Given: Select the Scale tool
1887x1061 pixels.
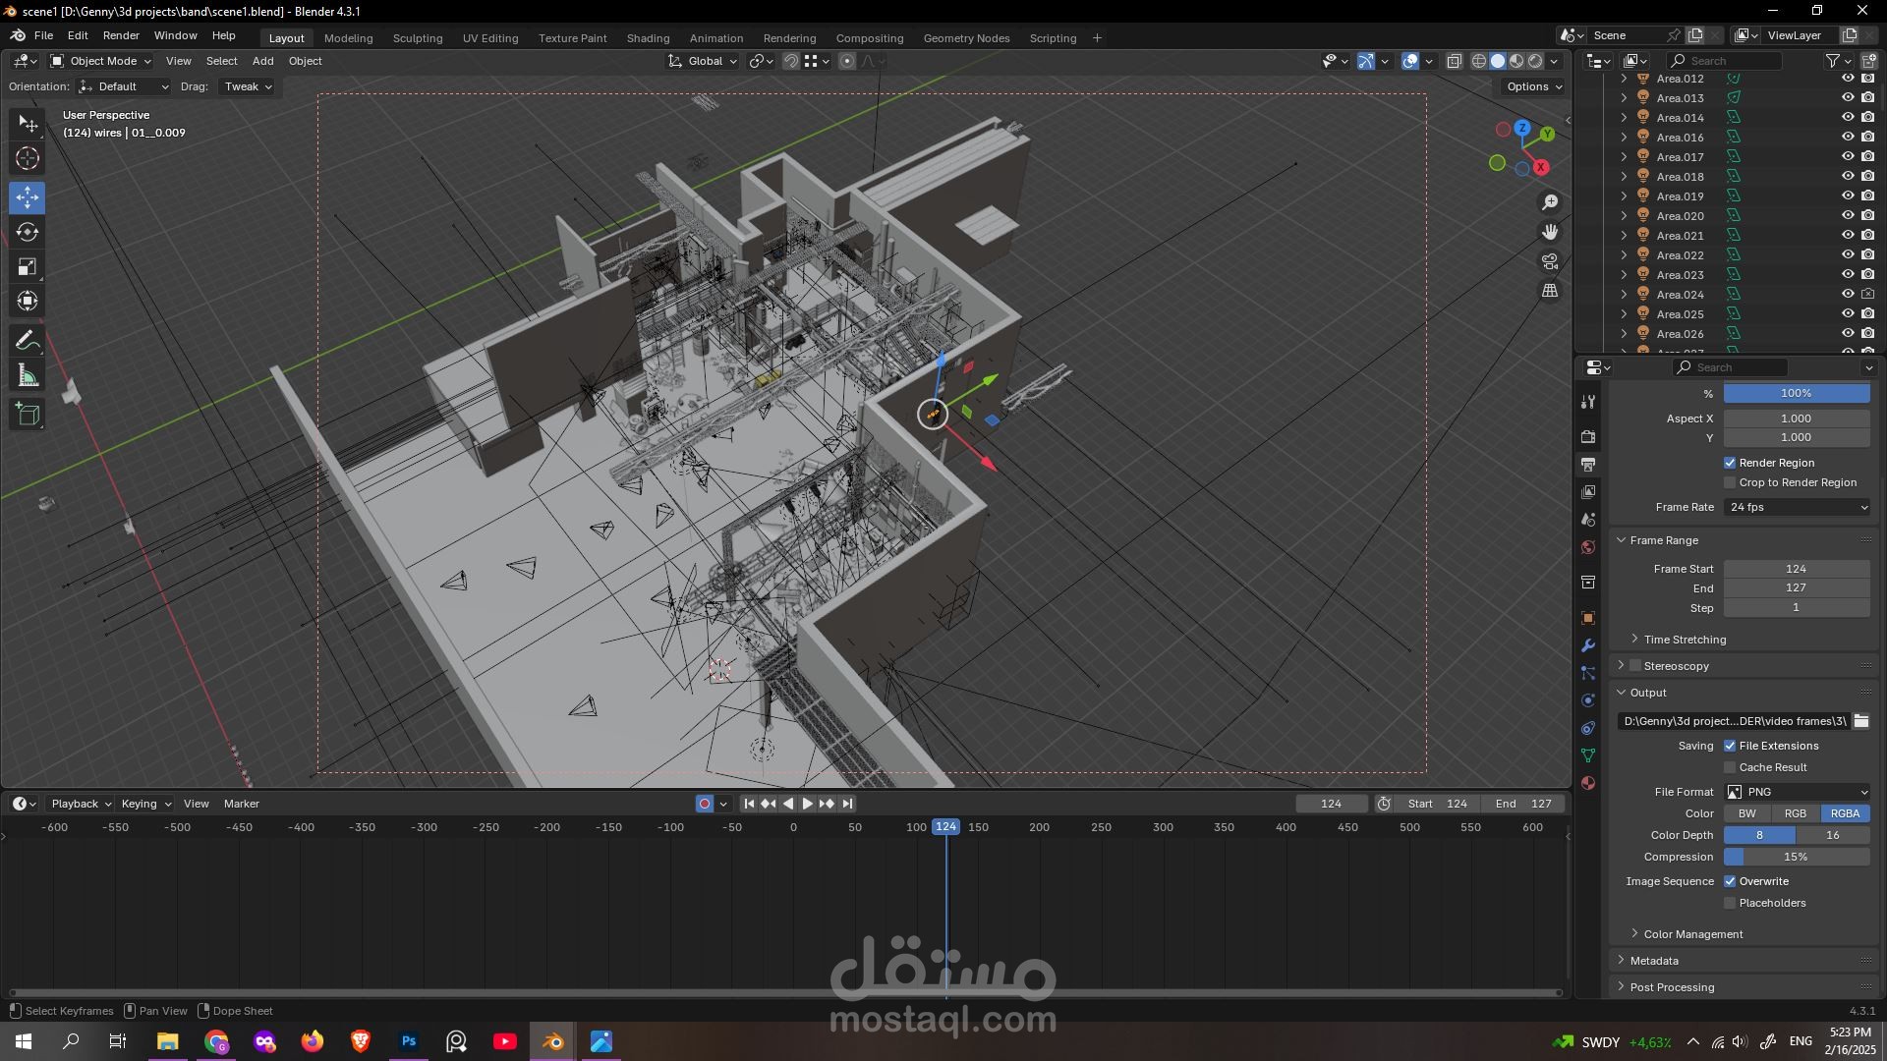Looking at the screenshot, I should click(x=28, y=267).
